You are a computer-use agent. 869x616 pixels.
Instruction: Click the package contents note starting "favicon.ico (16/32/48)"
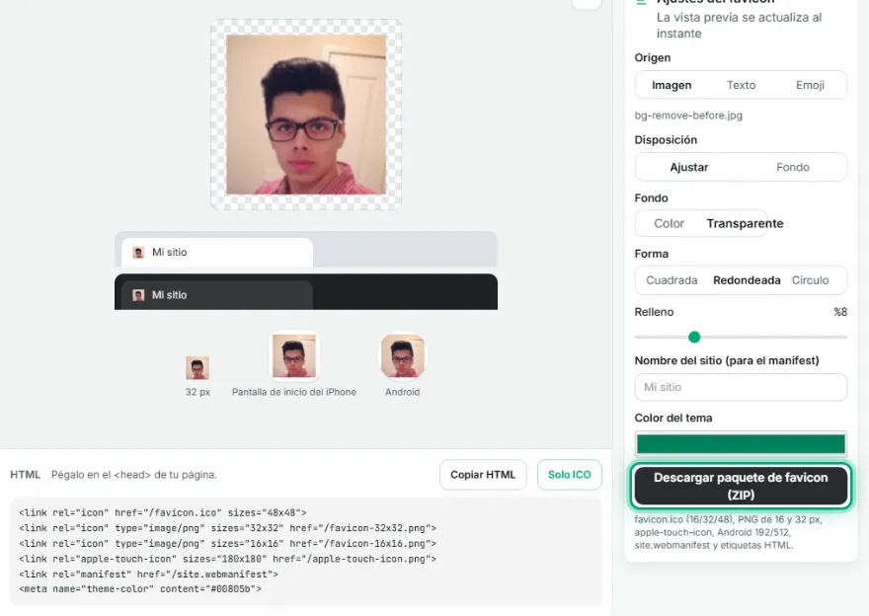point(728,532)
